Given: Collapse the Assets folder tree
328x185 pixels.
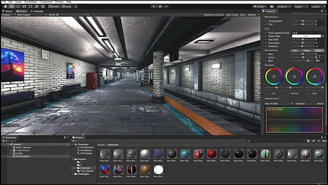Looking at the screenshot, I should tap(73, 159).
